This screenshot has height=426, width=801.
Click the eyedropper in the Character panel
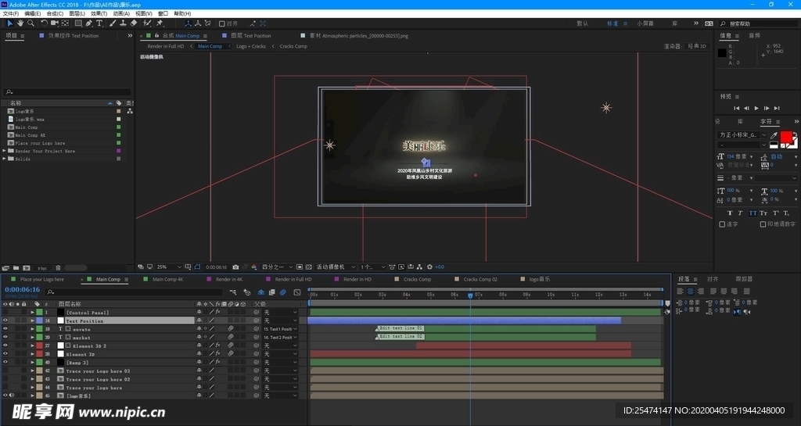774,134
